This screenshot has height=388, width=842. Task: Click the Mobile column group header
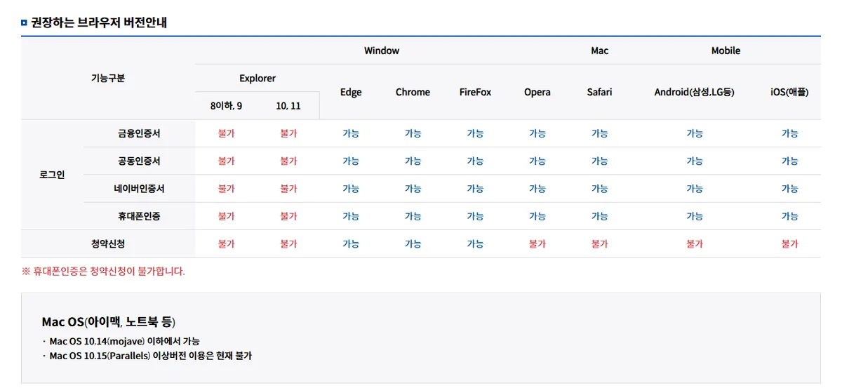726,51
